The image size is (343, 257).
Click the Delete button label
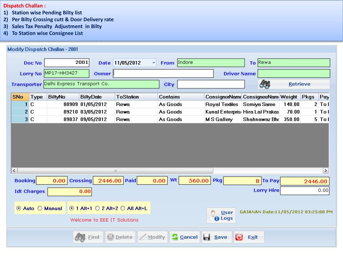pyautogui.click(x=124, y=237)
